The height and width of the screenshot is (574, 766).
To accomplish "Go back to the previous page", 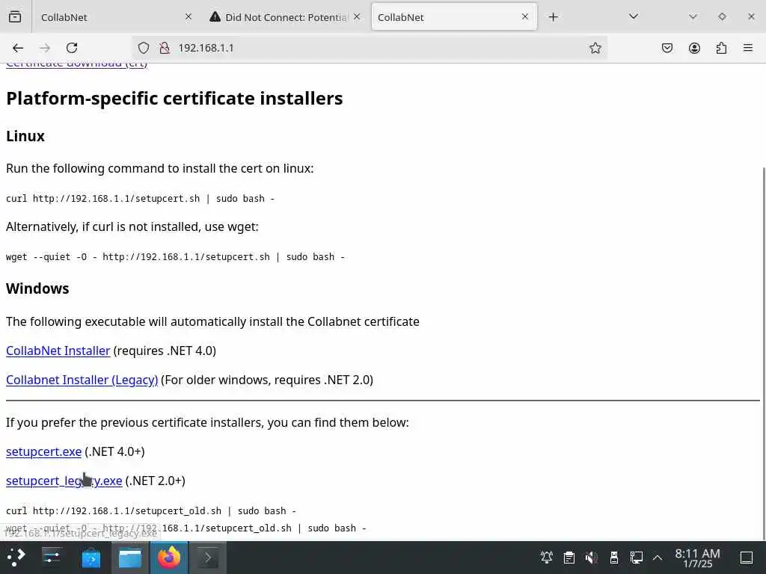I will tap(18, 48).
